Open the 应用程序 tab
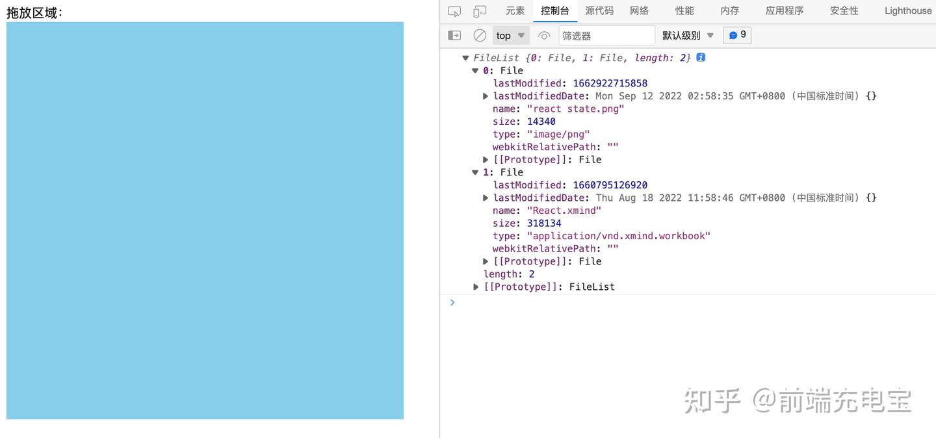This screenshot has width=936, height=438. click(785, 10)
